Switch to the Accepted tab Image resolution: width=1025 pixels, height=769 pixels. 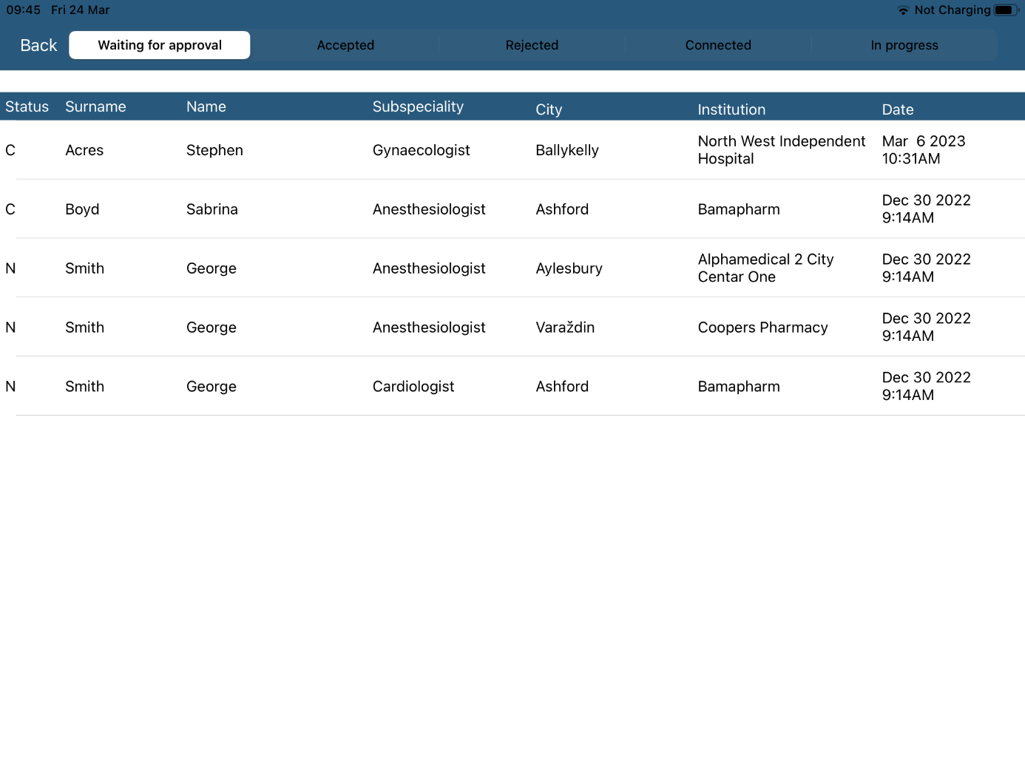coord(345,45)
